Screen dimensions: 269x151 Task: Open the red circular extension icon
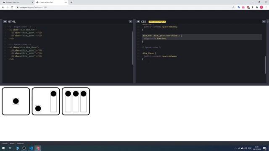tap(248, 8)
